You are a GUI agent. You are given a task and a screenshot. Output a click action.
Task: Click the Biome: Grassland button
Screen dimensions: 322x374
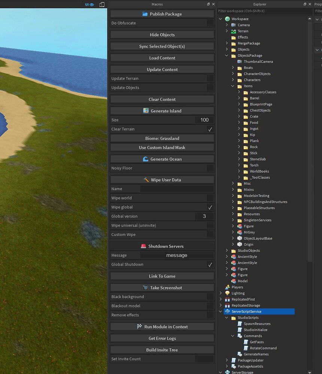(162, 138)
